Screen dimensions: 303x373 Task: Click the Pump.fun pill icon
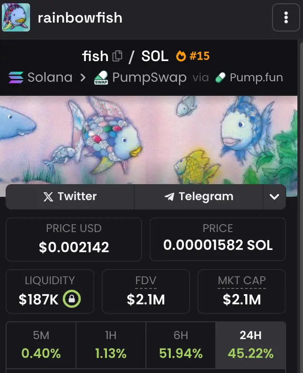(x=220, y=78)
